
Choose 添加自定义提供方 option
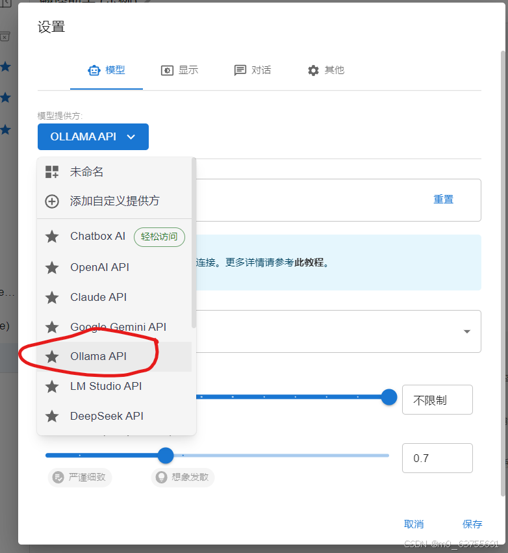[x=114, y=201]
